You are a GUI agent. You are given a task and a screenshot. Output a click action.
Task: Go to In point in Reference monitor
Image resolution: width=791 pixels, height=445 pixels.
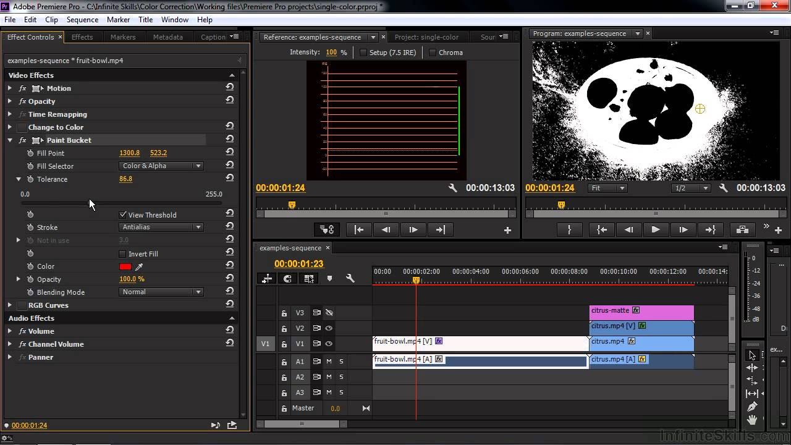[358, 229]
